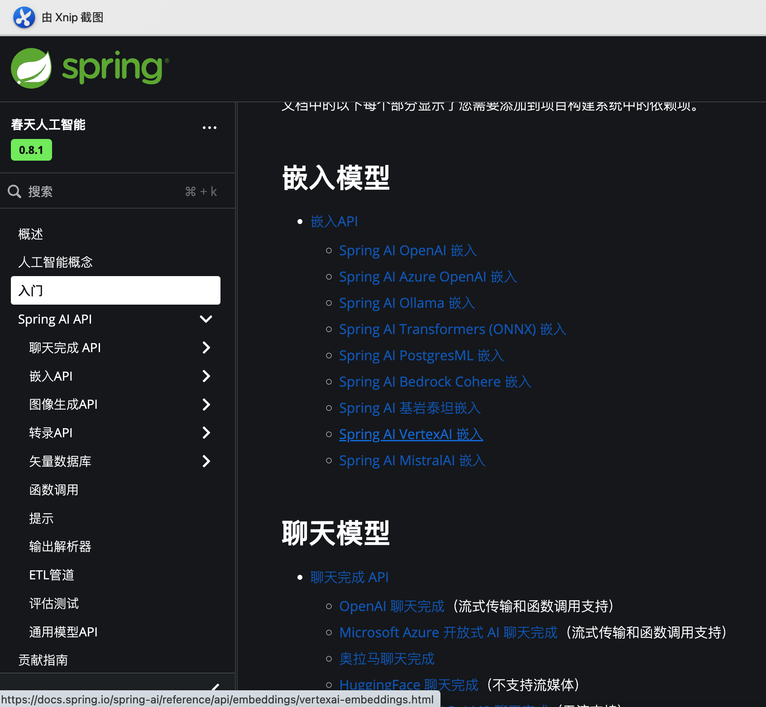The height and width of the screenshot is (707, 766).
Task: Open the 奥拉马聊天完成 link
Action: point(387,659)
